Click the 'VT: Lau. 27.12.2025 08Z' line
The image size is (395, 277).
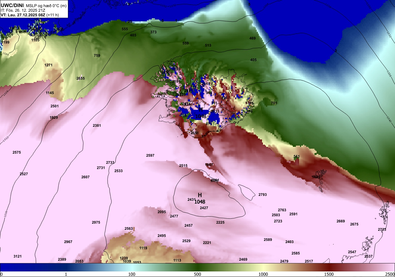23,15
